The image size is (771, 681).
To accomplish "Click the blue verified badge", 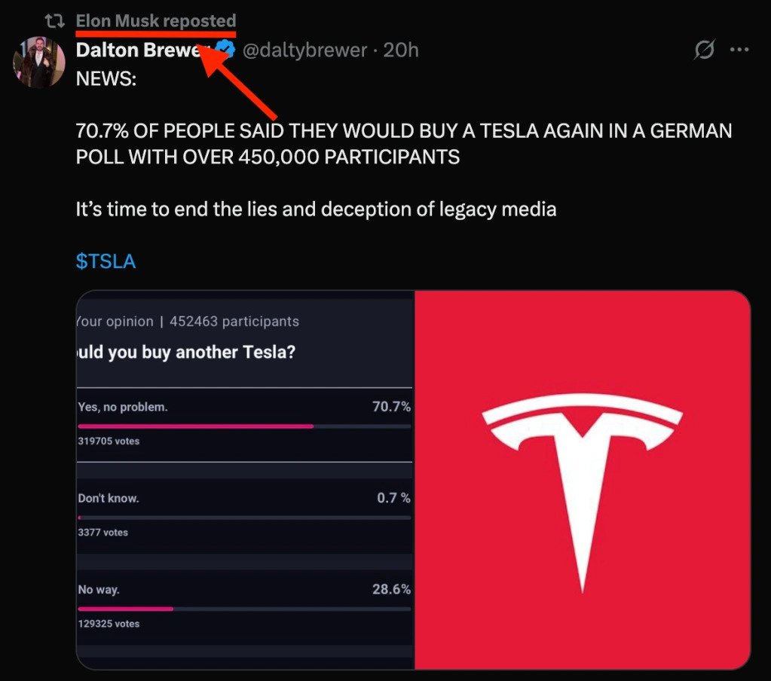I will click(x=227, y=50).
